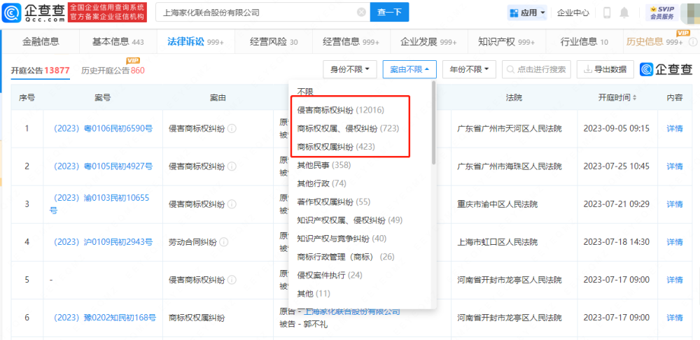Open case (2023)粤0105民初4927号

[103, 167]
